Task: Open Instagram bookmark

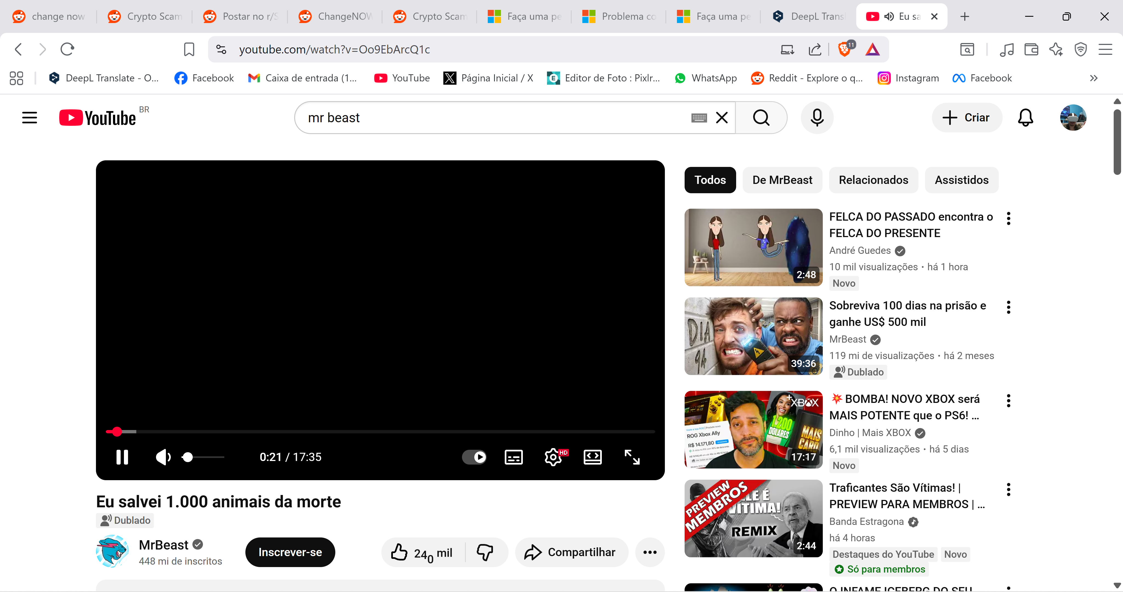Action: tap(908, 78)
